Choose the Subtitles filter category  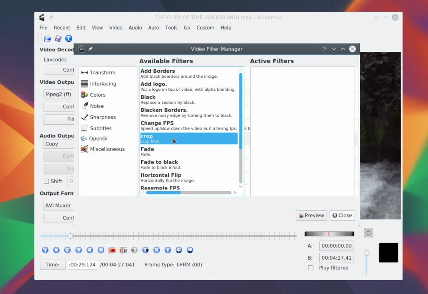(x=100, y=128)
